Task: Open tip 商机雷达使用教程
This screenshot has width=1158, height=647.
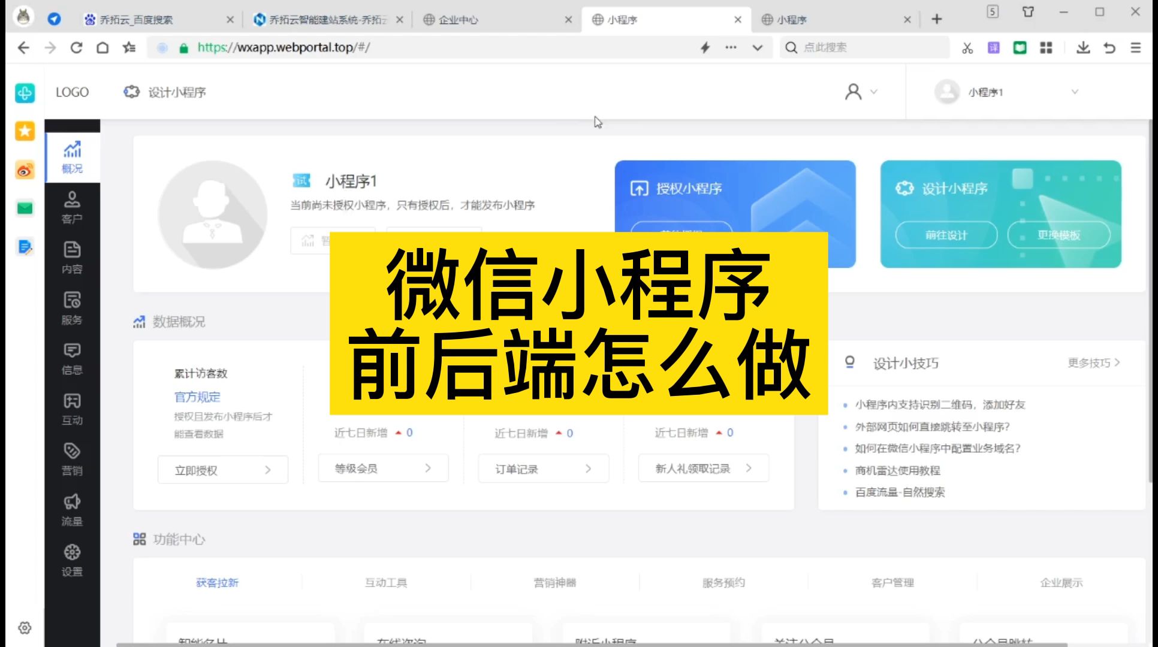Action: 898,470
